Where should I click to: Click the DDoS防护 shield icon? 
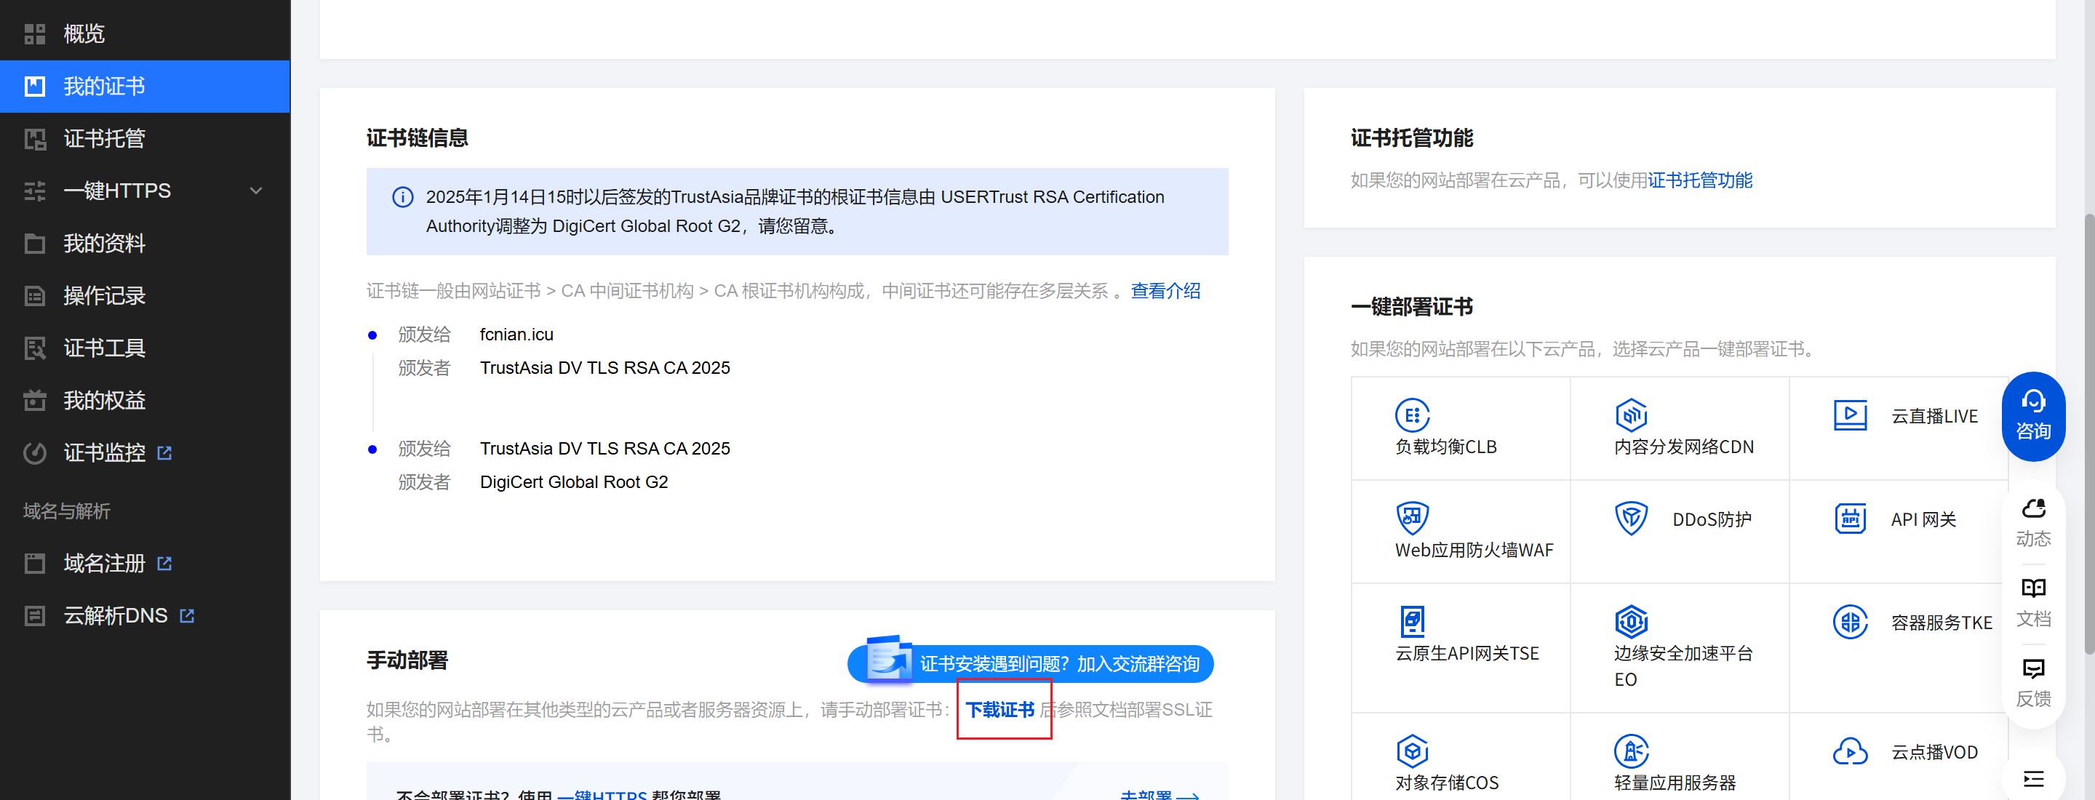[1632, 518]
